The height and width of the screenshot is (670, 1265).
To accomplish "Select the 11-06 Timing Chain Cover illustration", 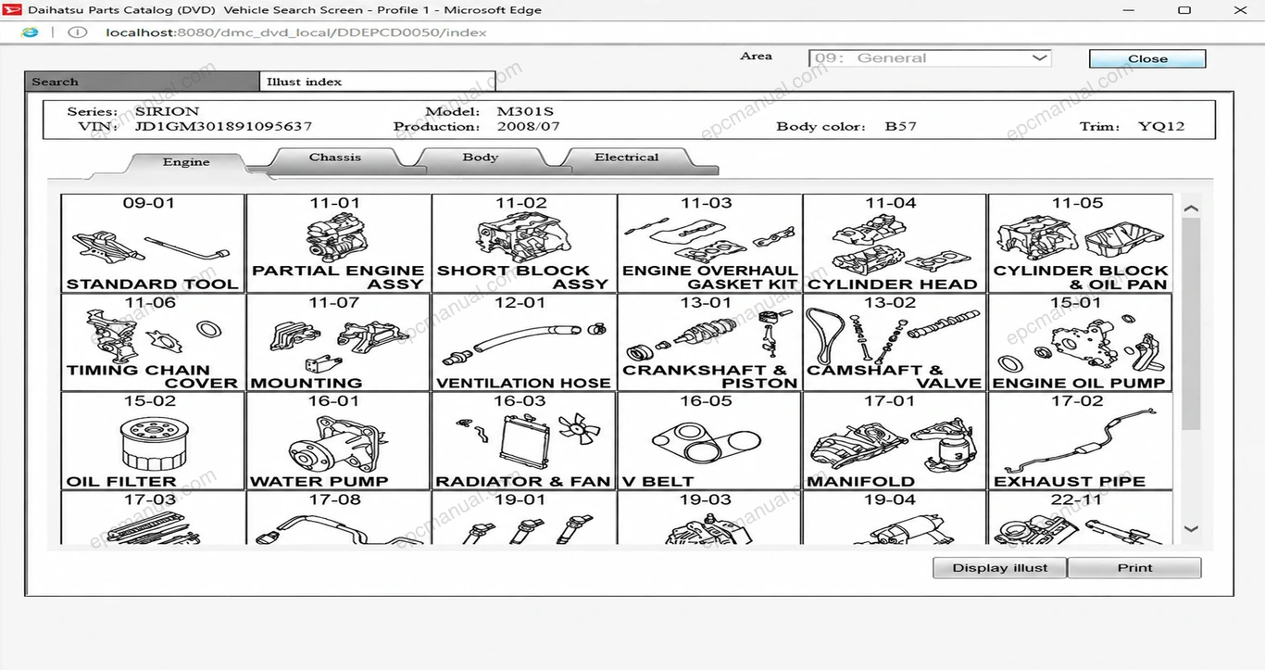I will coord(153,342).
